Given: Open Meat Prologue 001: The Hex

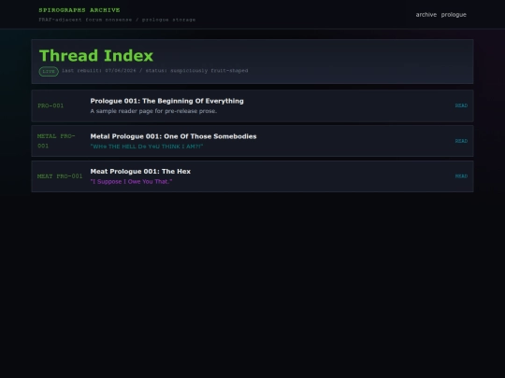Looking at the screenshot, I should pyautogui.click(x=140, y=172).
